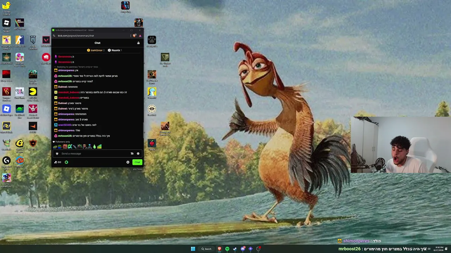Open Discord from the taskbar
The image size is (451, 253).
(243, 249)
